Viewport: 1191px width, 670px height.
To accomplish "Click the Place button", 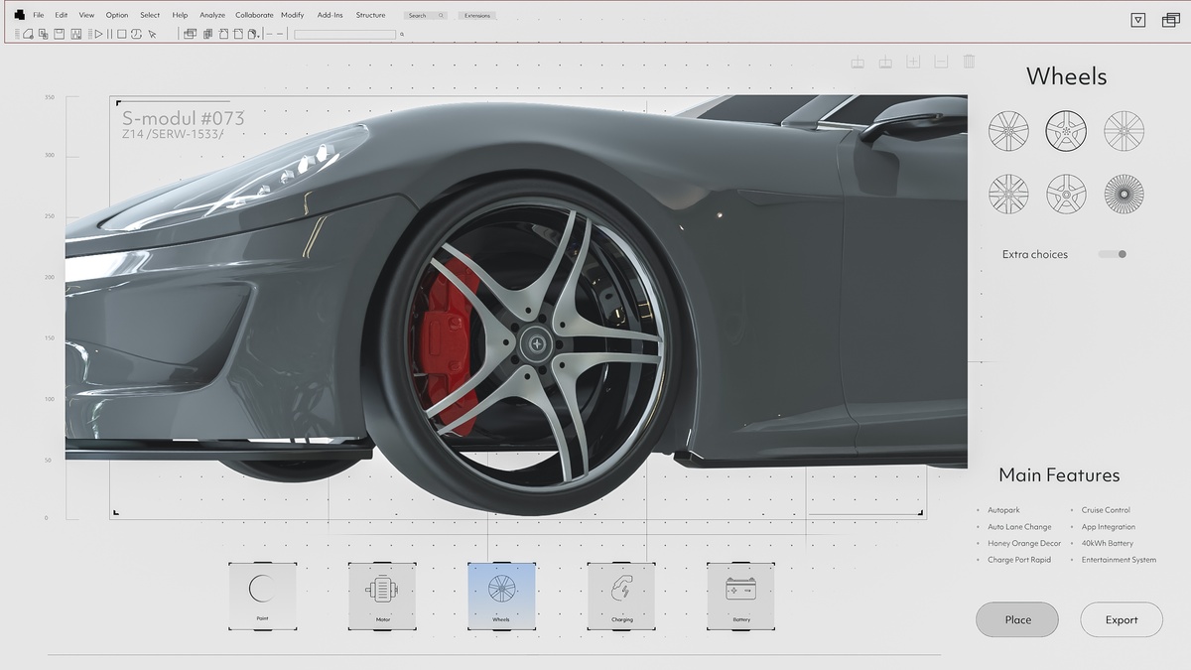I will 1017,619.
